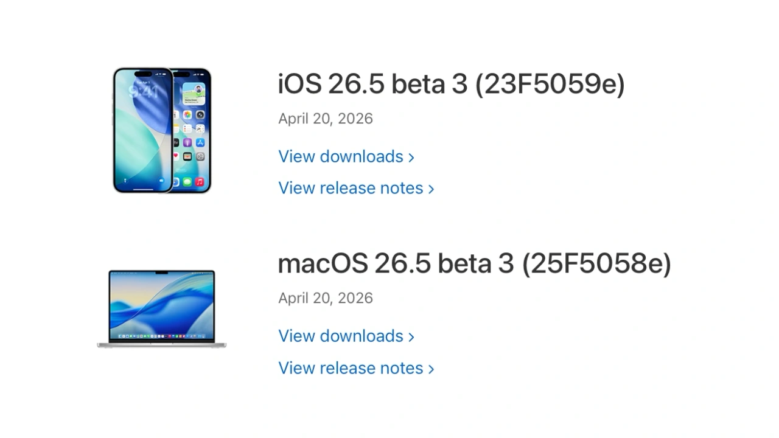Click the Reminders app icon on iPhone
Viewport: 779px width, 438px height.
pos(187,129)
